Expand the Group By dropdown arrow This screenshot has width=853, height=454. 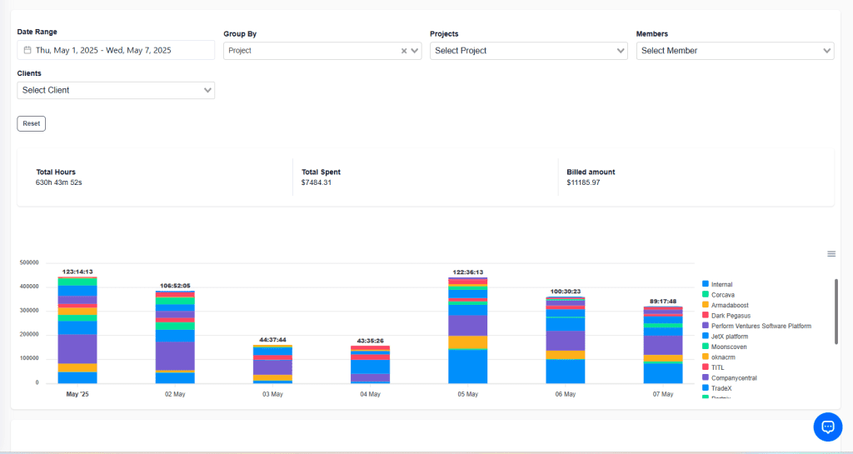point(415,51)
